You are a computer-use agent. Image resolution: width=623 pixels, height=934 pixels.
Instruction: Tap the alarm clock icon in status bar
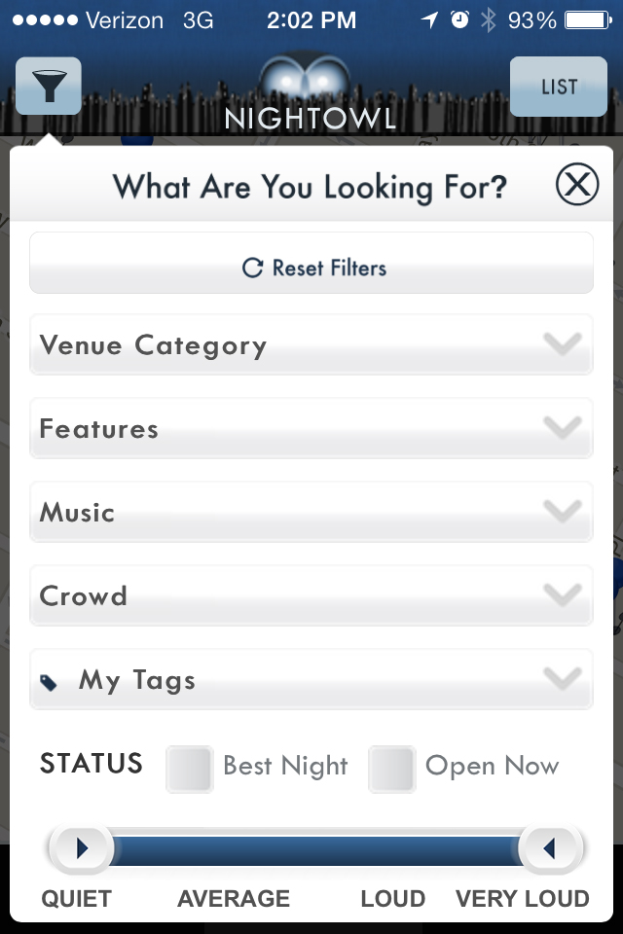[459, 20]
